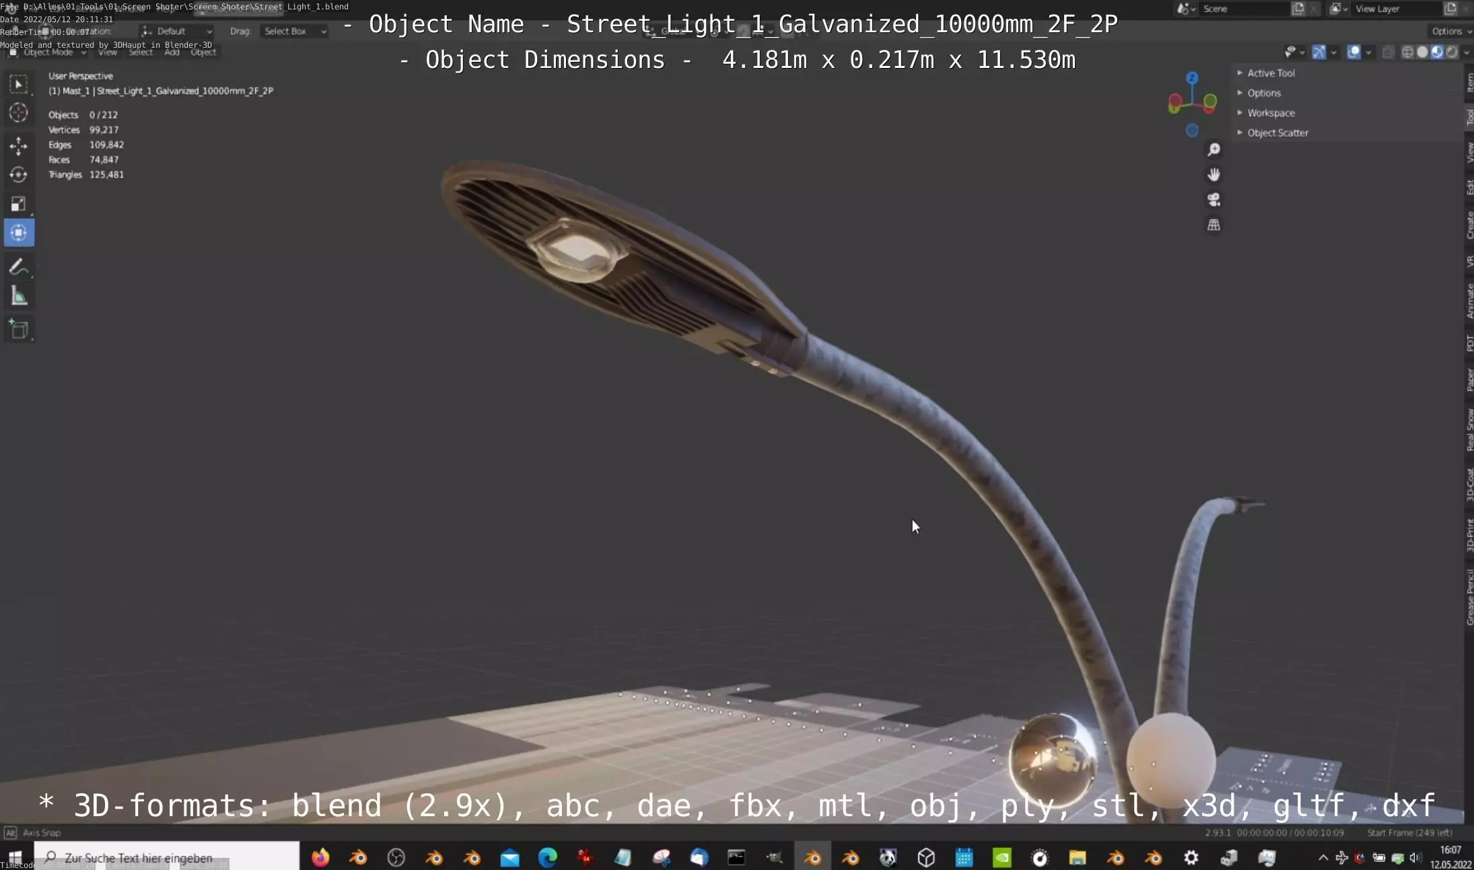Select the Move tool
Screen dimensions: 1474x870
point(18,145)
